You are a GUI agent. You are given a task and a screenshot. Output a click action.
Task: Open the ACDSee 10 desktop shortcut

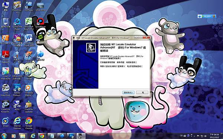(x=6, y=40)
